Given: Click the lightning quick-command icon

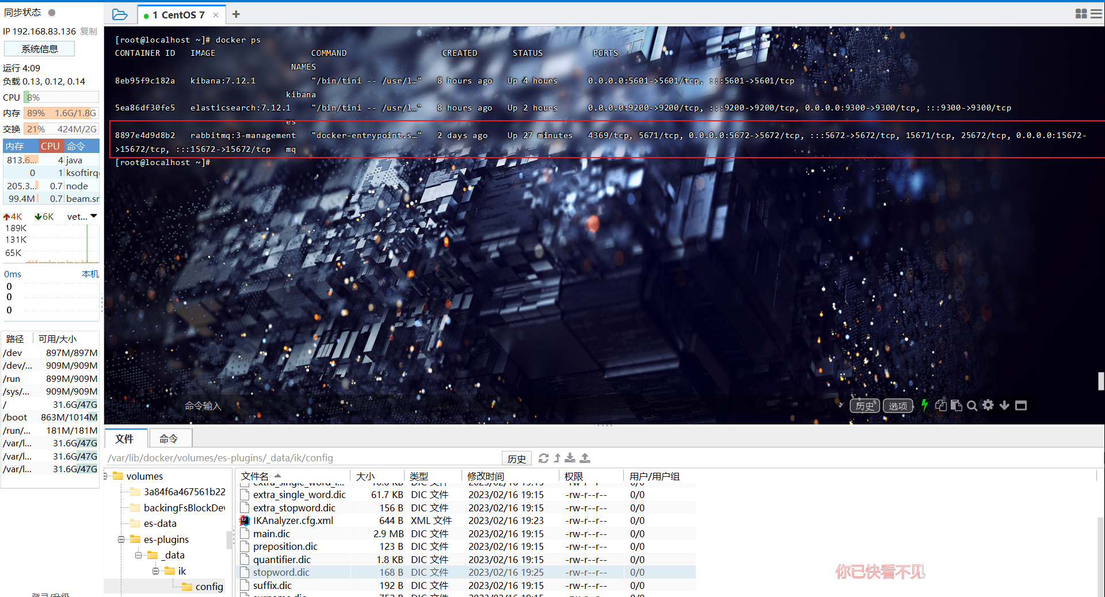Looking at the screenshot, I should tap(925, 405).
